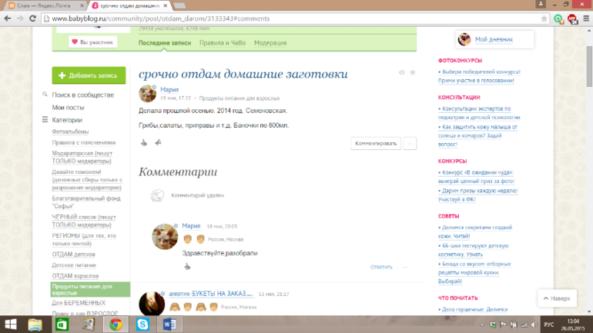The width and height of the screenshot is (593, 333).
Task: Open the Chrome menu hamburger icon
Action: click(582, 18)
